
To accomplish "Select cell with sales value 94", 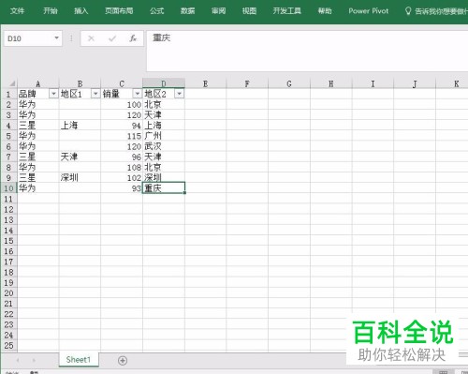I will 122,126.
